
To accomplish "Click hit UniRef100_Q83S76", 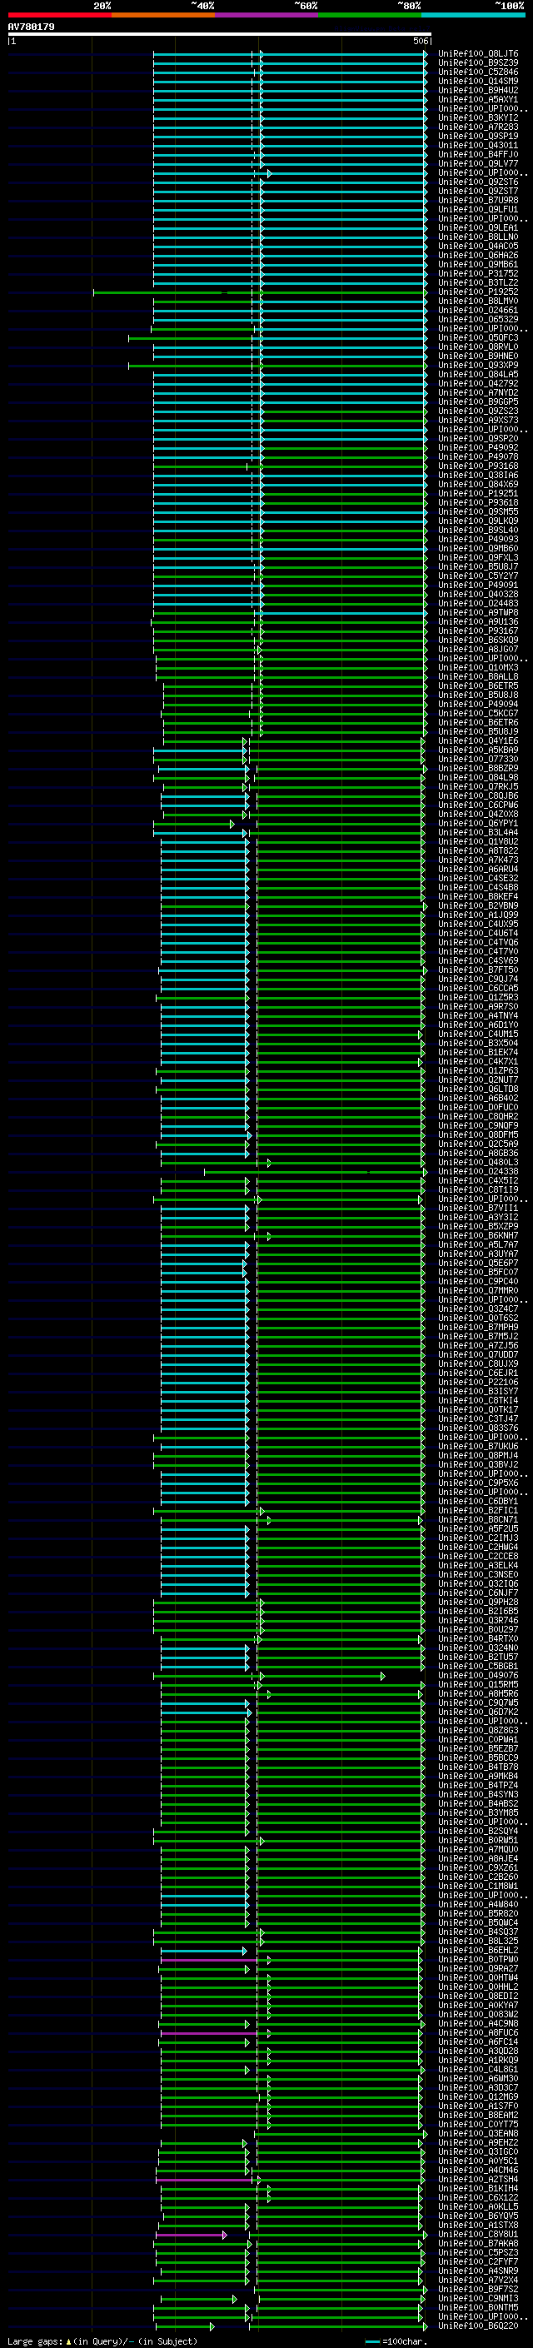I will tap(478, 1428).
